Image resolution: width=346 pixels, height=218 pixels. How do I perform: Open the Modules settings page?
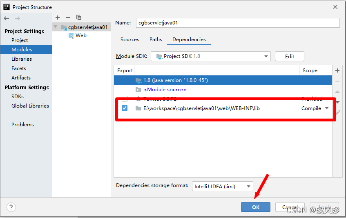pyautogui.click(x=26, y=50)
